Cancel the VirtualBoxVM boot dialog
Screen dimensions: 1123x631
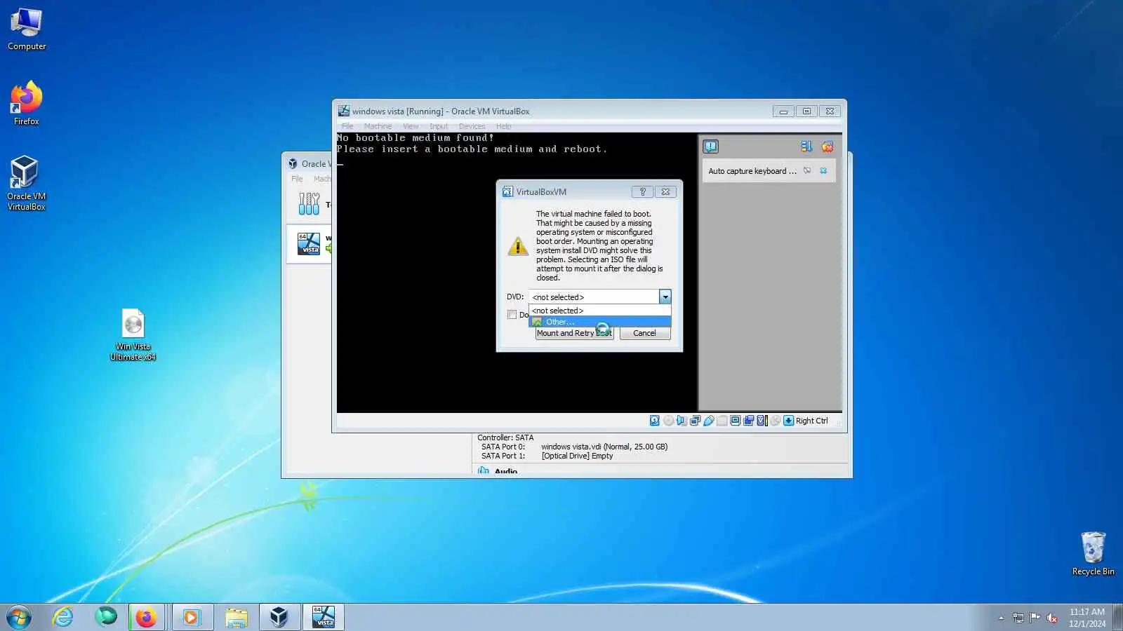tap(644, 333)
